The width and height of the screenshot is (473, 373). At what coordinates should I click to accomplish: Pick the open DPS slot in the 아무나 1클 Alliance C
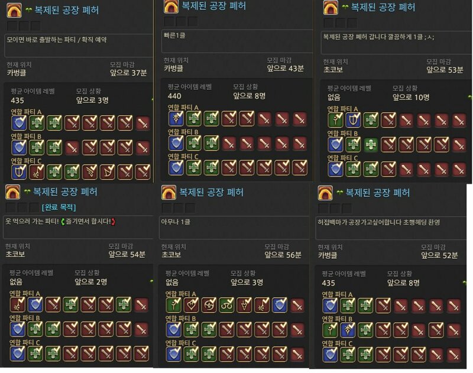pyautogui.click(x=298, y=354)
